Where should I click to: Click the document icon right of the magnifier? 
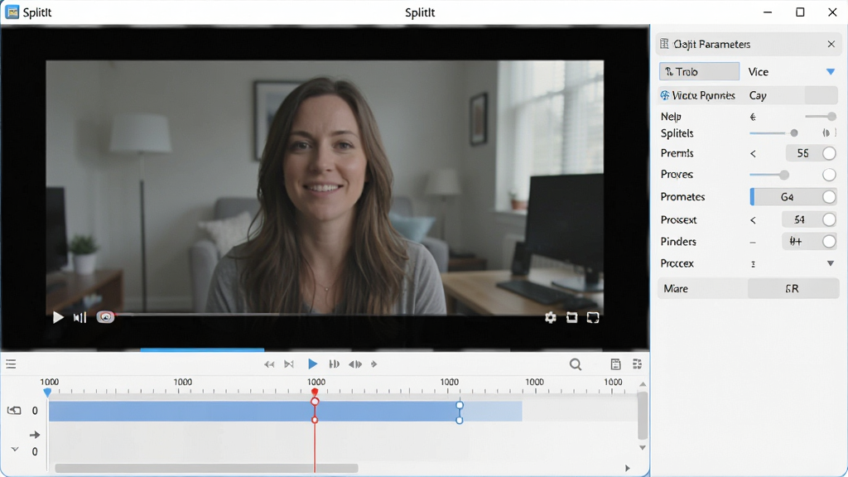click(615, 364)
